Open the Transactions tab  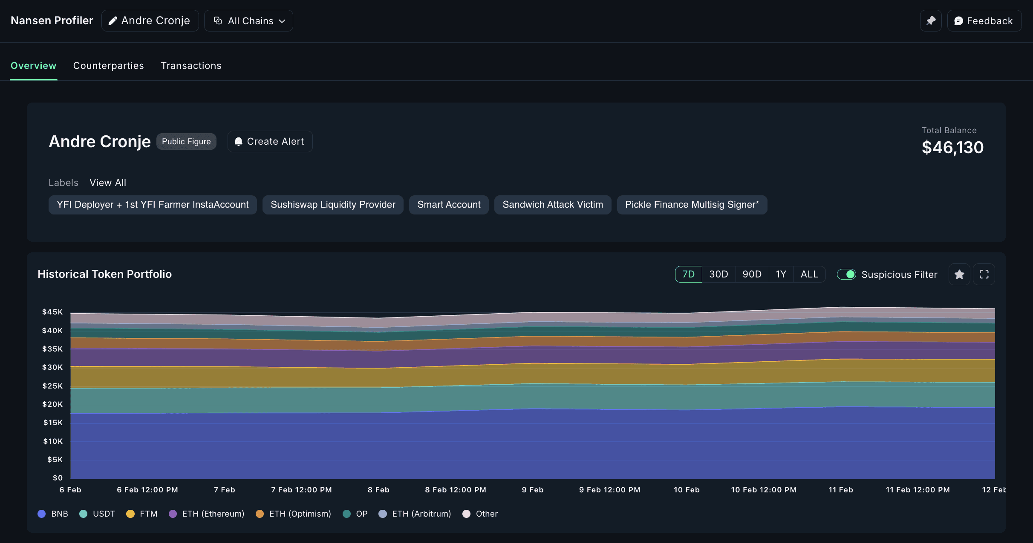click(x=191, y=66)
